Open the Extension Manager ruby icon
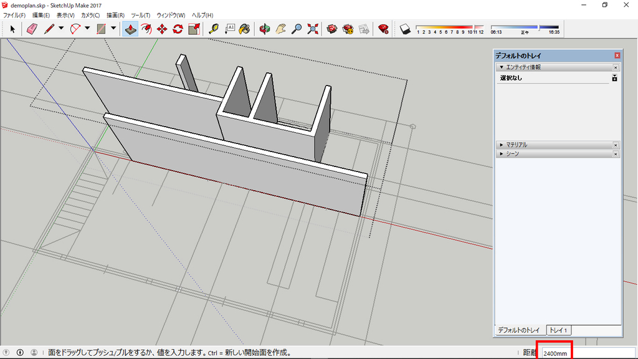The height and width of the screenshot is (359, 638). coord(383,29)
